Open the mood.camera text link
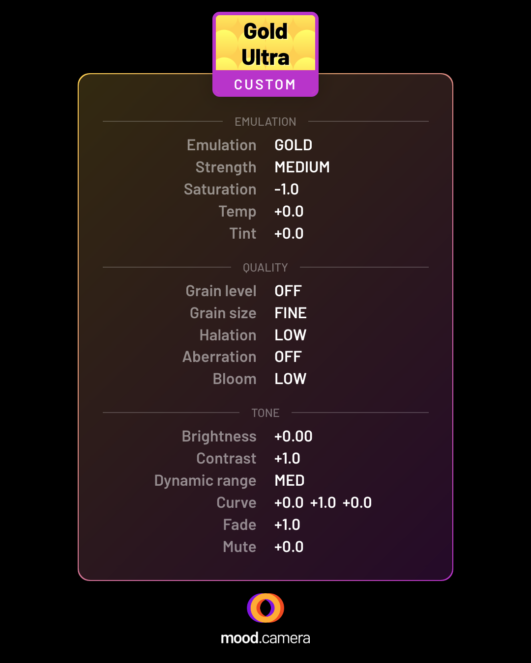 coord(265,638)
